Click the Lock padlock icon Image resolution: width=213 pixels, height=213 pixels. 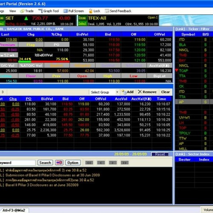[91, 11]
